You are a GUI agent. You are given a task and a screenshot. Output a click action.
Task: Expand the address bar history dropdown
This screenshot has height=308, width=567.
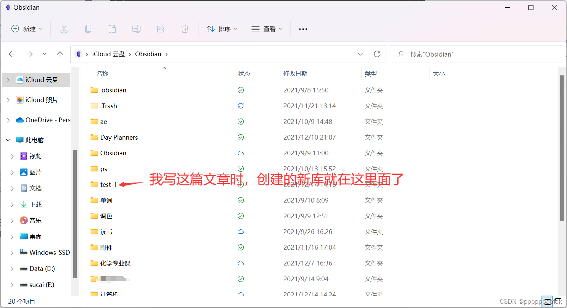[x=360, y=54]
